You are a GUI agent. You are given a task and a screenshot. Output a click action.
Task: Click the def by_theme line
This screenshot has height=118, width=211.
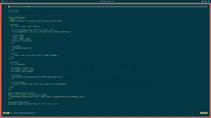tap(16, 75)
